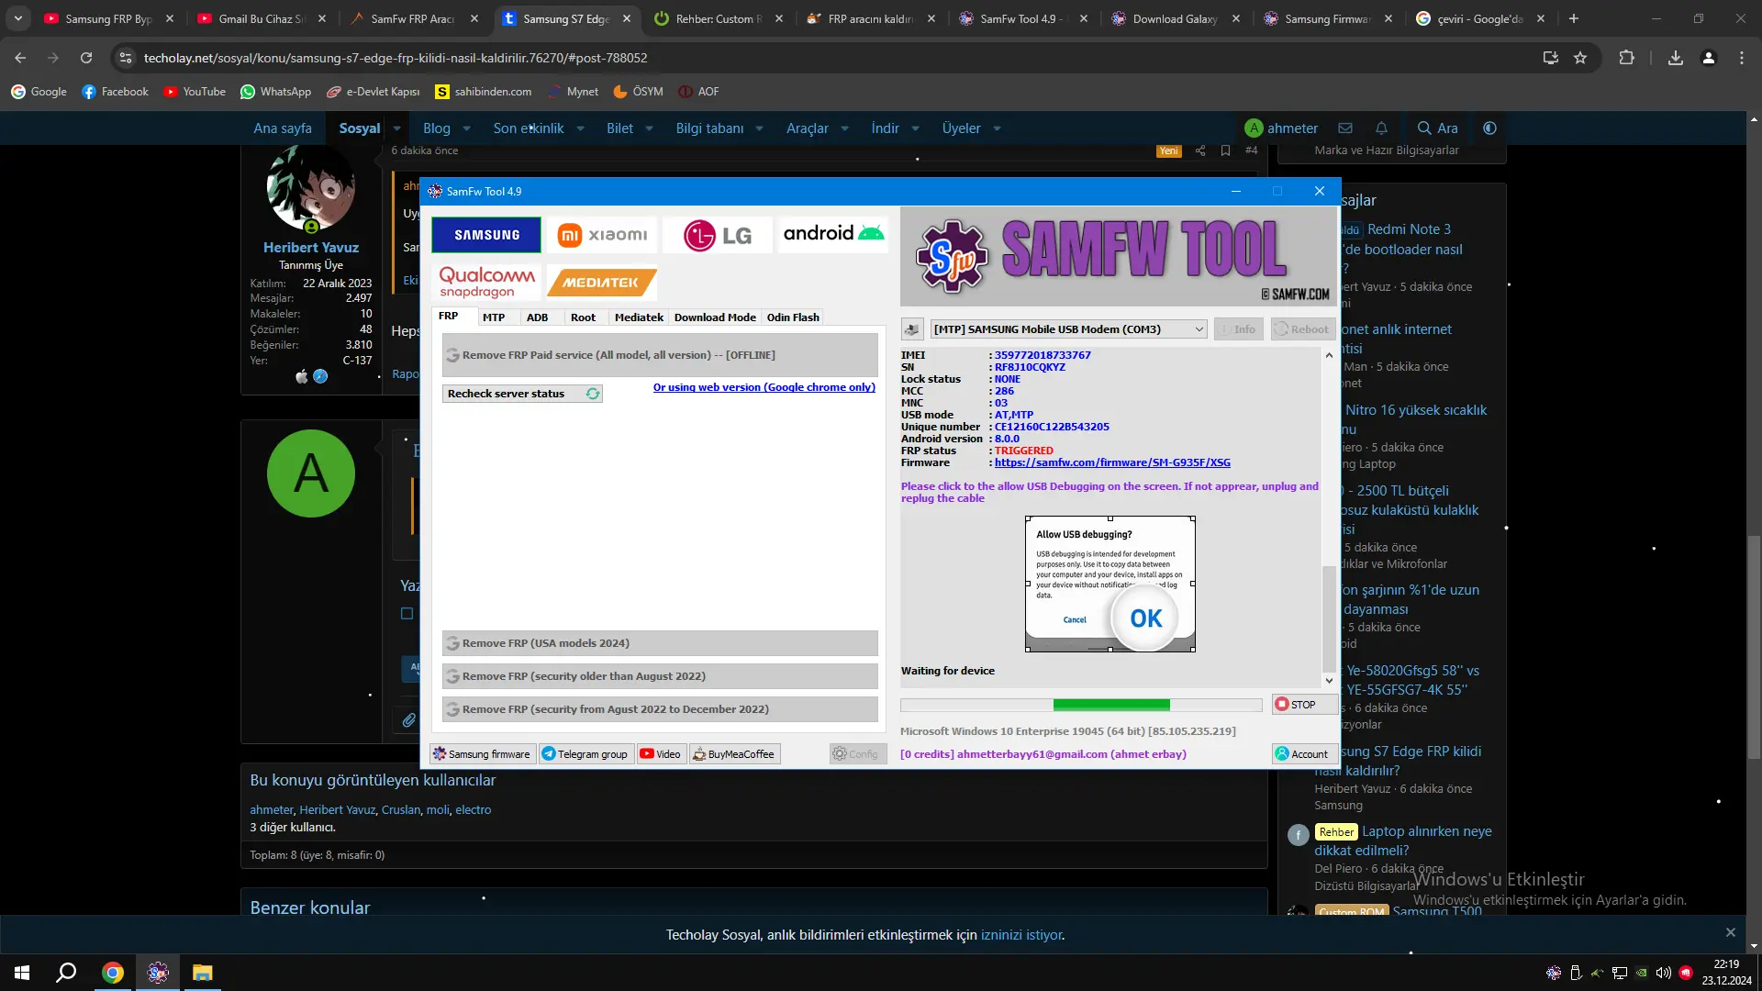Open the forum notifications bell

pyautogui.click(x=1381, y=128)
